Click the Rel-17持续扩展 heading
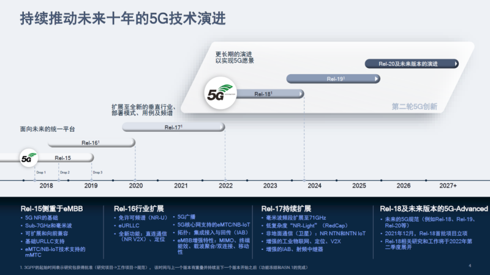 (287, 209)
